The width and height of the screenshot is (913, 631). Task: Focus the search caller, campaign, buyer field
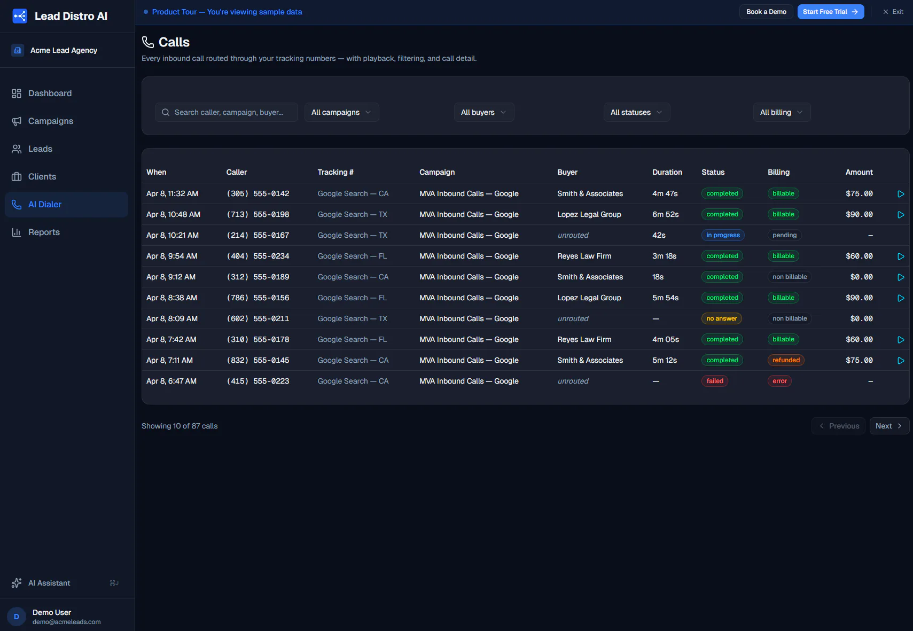pos(227,112)
